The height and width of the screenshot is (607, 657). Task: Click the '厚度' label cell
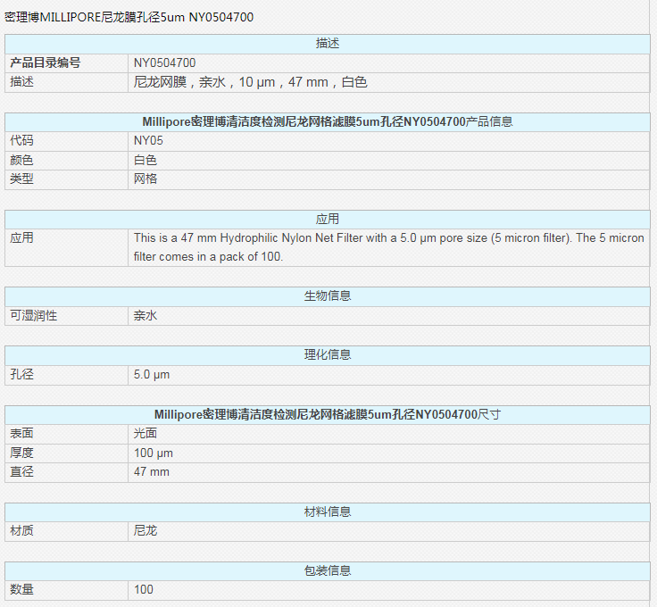[66, 453]
